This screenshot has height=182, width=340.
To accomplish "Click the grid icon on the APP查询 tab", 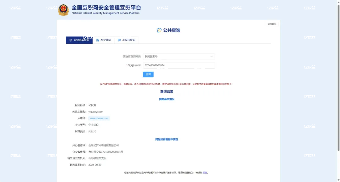I will coord(98,40).
